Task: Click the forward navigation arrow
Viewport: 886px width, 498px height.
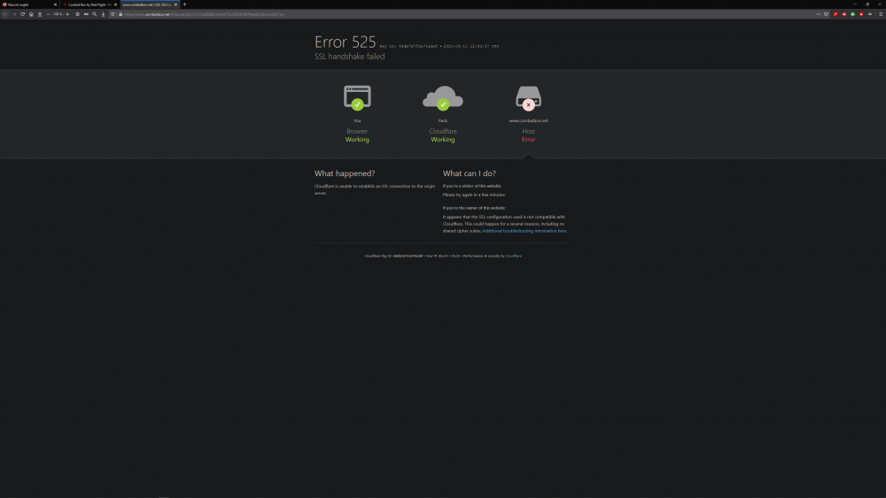Action: point(14,14)
